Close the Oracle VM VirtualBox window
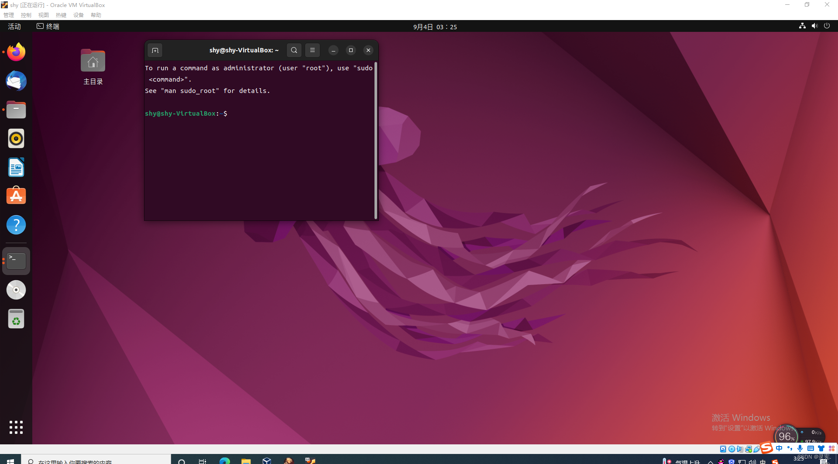The width and height of the screenshot is (838, 464). coord(827,5)
